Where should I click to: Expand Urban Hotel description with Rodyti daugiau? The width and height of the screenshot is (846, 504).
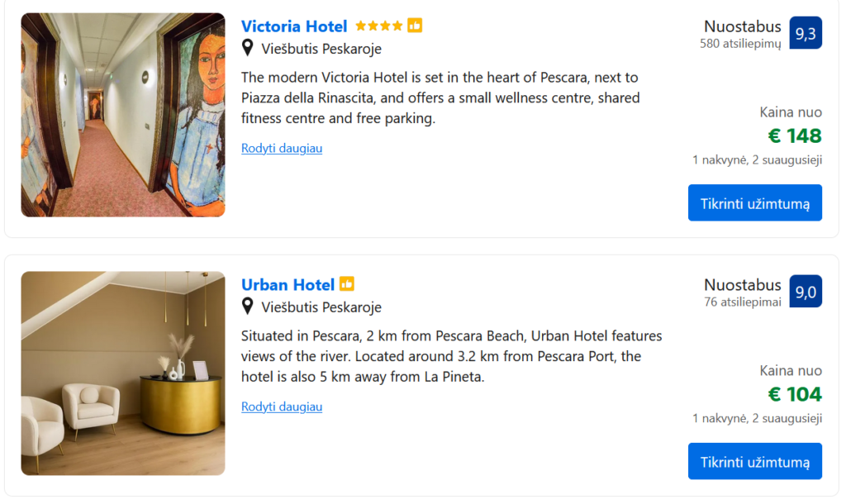tap(282, 407)
